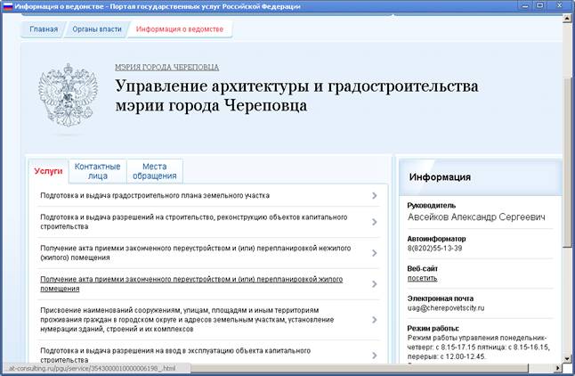This screenshot has width=575, height=376.
Task: Expand arrow for ввод в эксплуатацию service
Action: tap(374, 356)
